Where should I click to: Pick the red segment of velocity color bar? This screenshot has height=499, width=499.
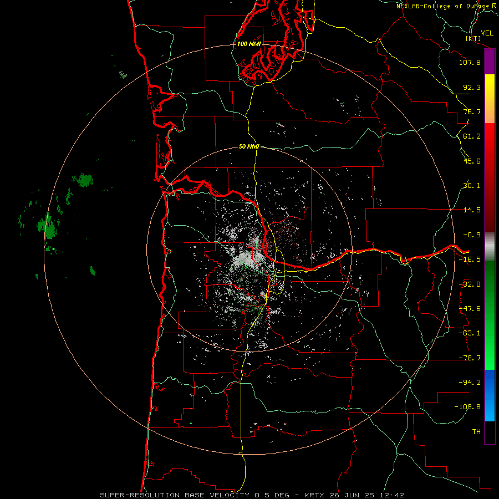(x=490, y=177)
